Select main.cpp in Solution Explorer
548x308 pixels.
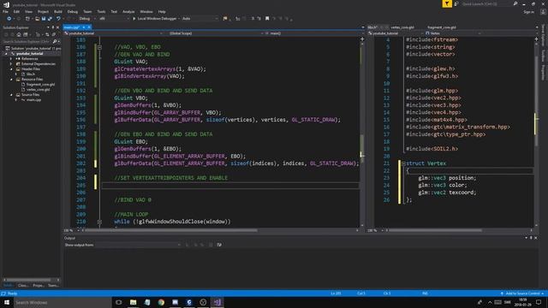tap(34, 100)
